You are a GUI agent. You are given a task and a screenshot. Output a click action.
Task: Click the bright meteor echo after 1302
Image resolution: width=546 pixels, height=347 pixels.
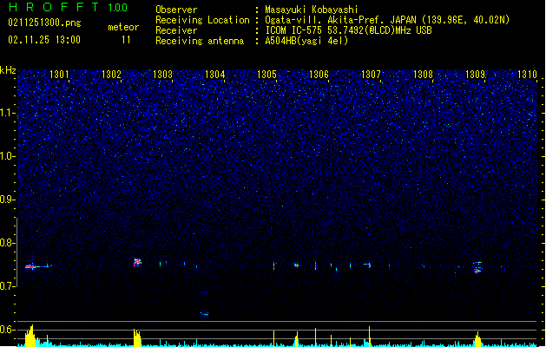(x=137, y=262)
